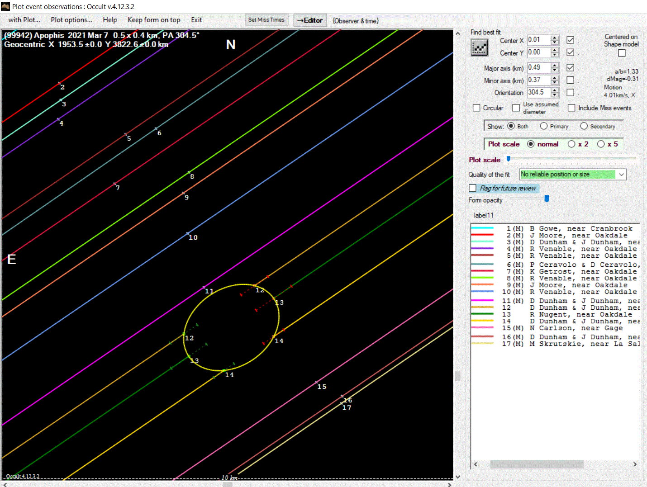Increase the Center X value with up arrow

click(x=555, y=38)
